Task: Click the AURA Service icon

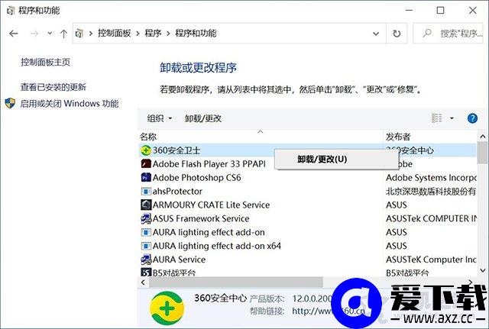Action: pyautogui.click(x=146, y=260)
